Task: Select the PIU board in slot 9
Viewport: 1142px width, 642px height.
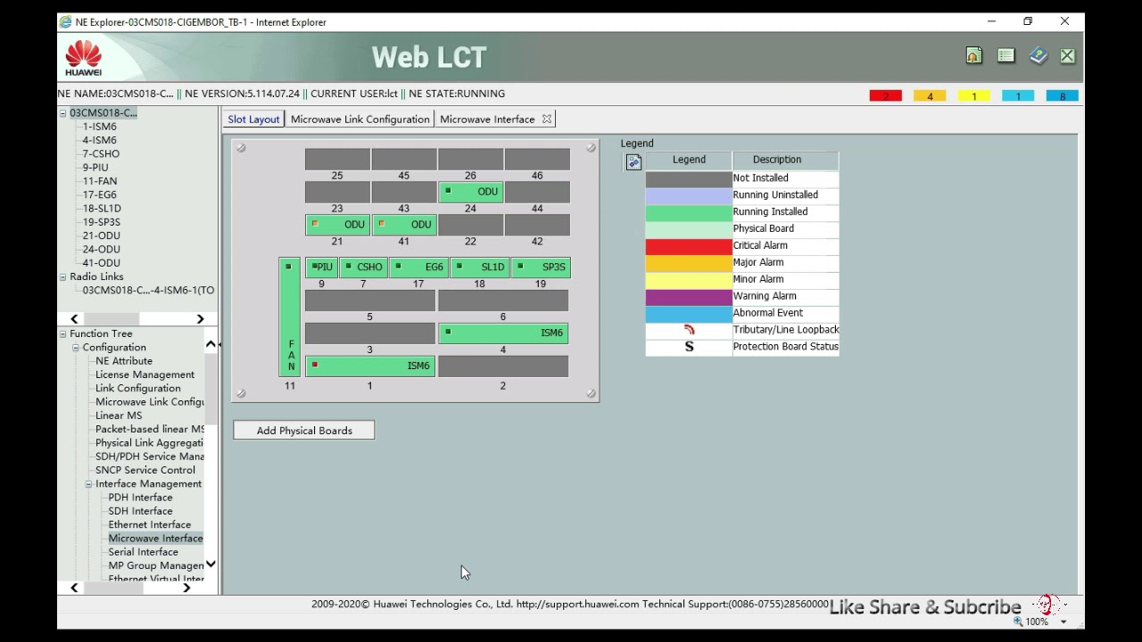Action: coord(321,267)
